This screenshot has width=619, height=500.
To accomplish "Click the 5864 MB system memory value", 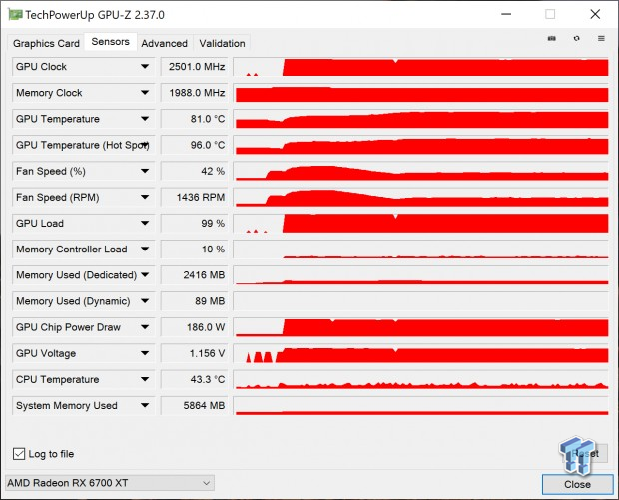I will click(194, 405).
